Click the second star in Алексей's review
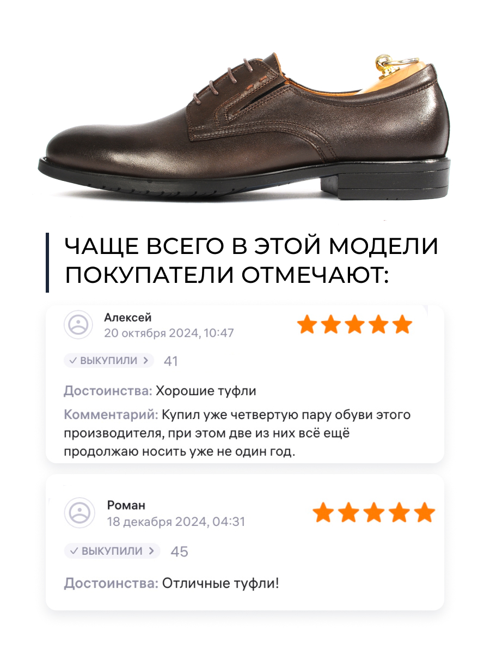Image resolution: width=490 pixels, height=654 pixels. pos(331,325)
